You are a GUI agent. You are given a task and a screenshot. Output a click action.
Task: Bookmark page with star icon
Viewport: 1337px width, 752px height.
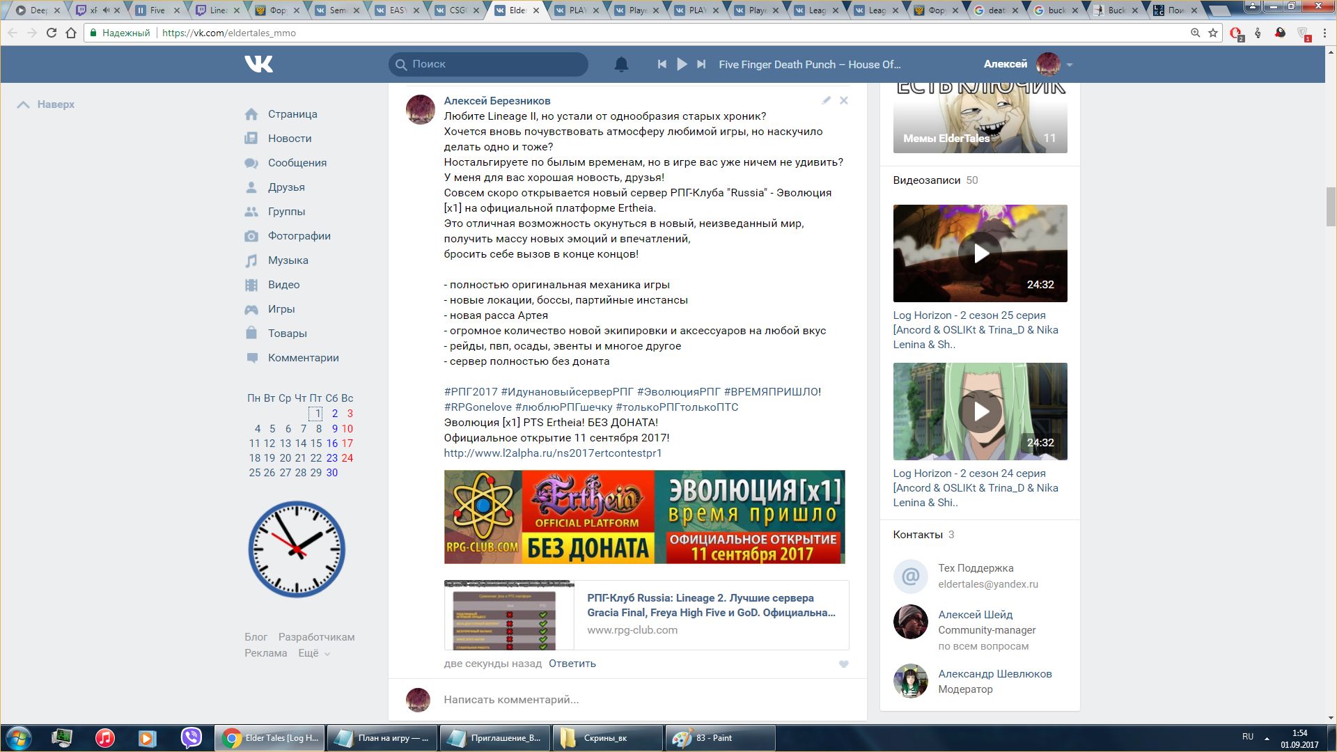pos(1213,33)
